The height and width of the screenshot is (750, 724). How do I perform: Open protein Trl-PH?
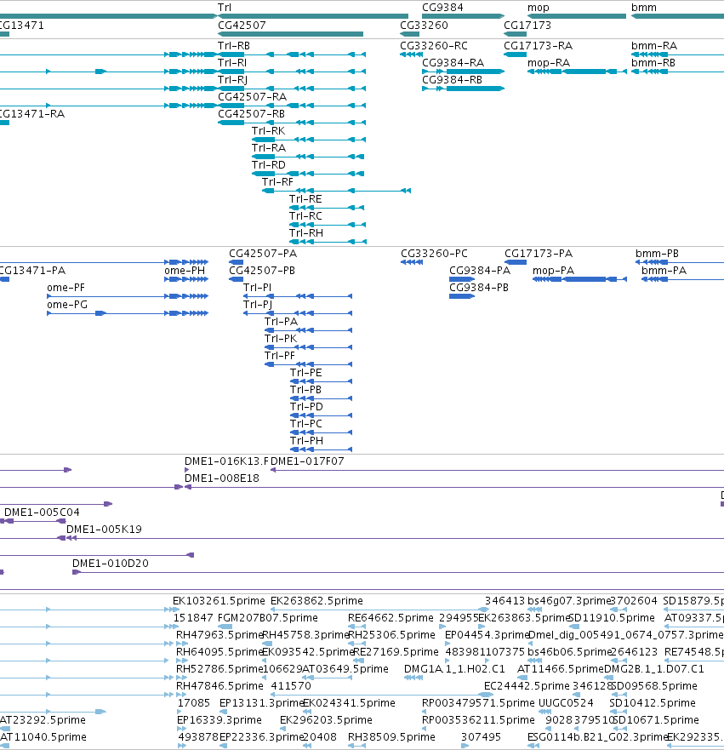point(306,440)
